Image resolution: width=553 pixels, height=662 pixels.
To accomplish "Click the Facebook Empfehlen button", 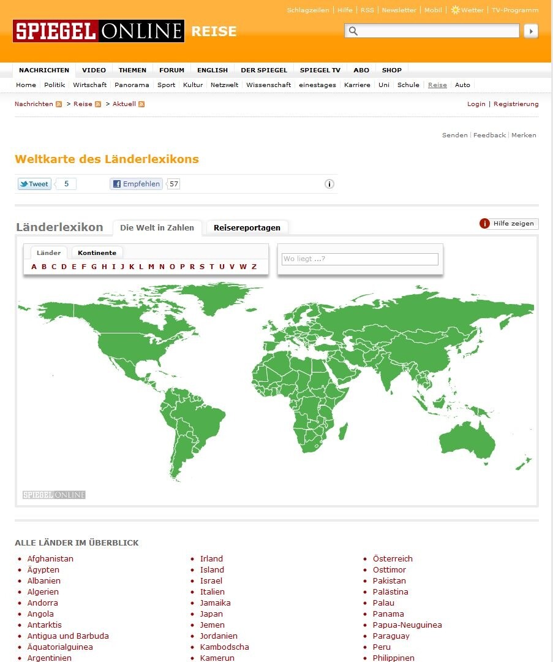I will [x=136, y=184].
